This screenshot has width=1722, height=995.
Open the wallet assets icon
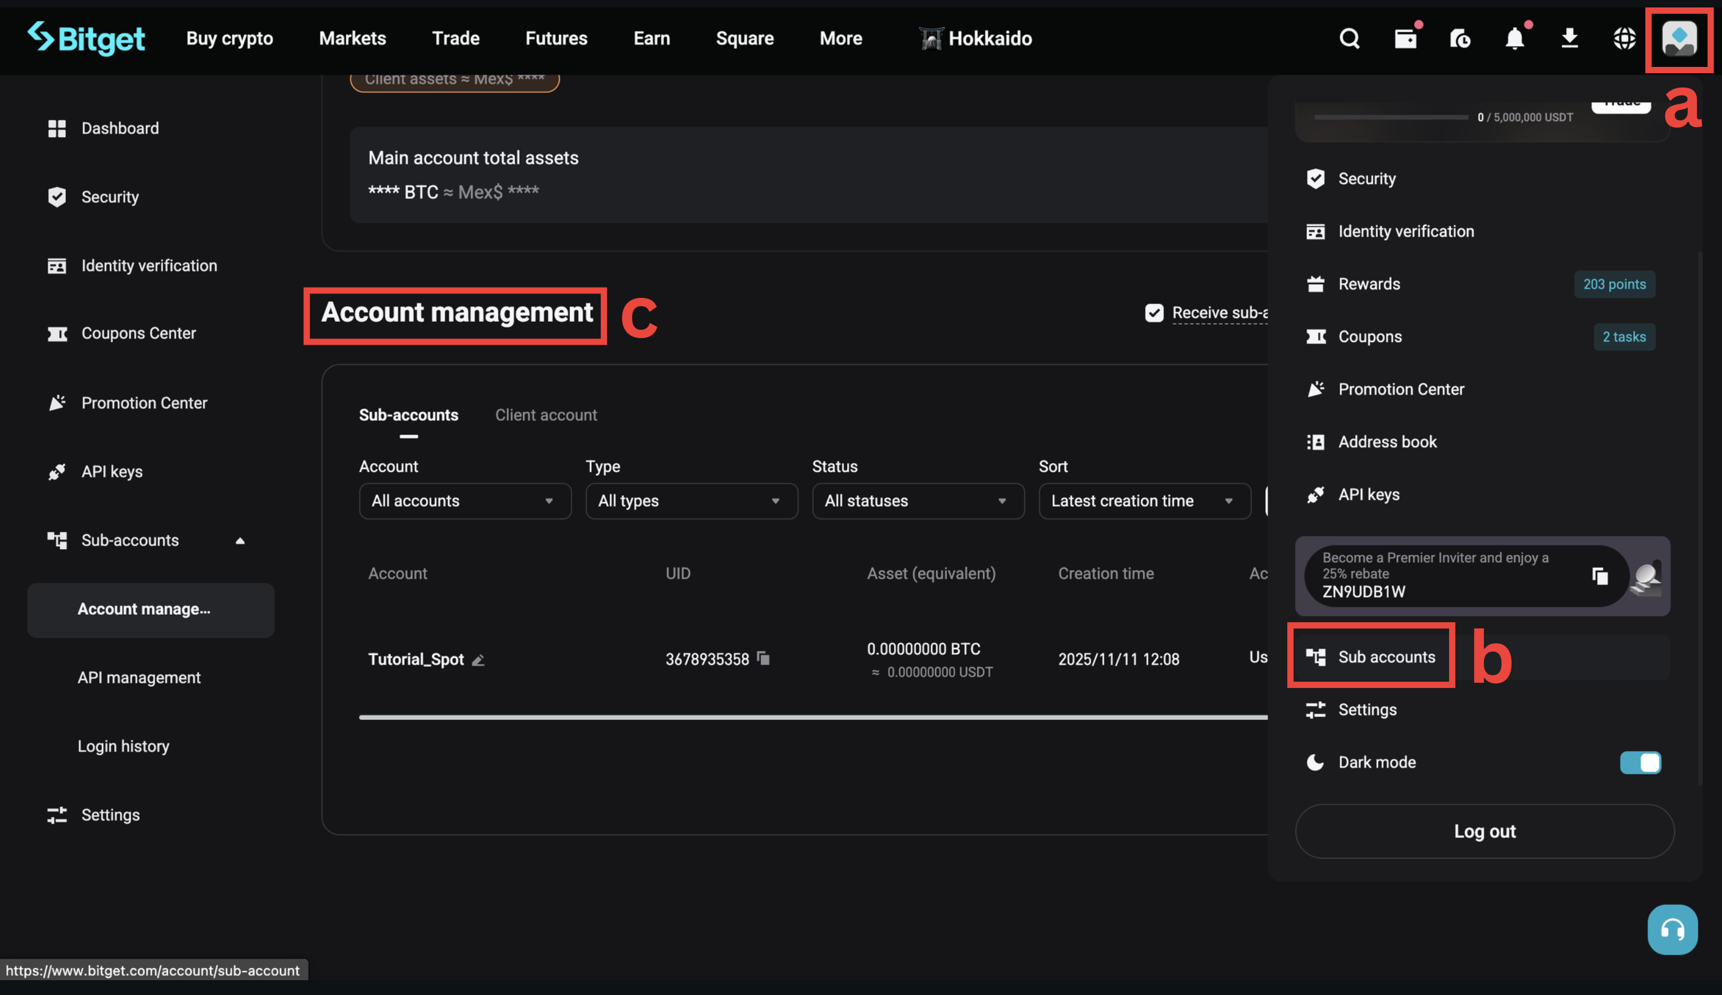pyautogui.click(x=1406, y=38)
